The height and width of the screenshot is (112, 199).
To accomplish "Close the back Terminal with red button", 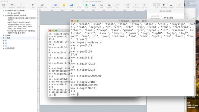I will pos(50,30).
